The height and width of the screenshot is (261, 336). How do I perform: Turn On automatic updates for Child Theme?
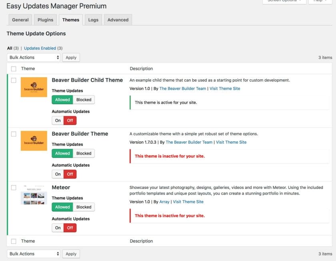point(58,120)
